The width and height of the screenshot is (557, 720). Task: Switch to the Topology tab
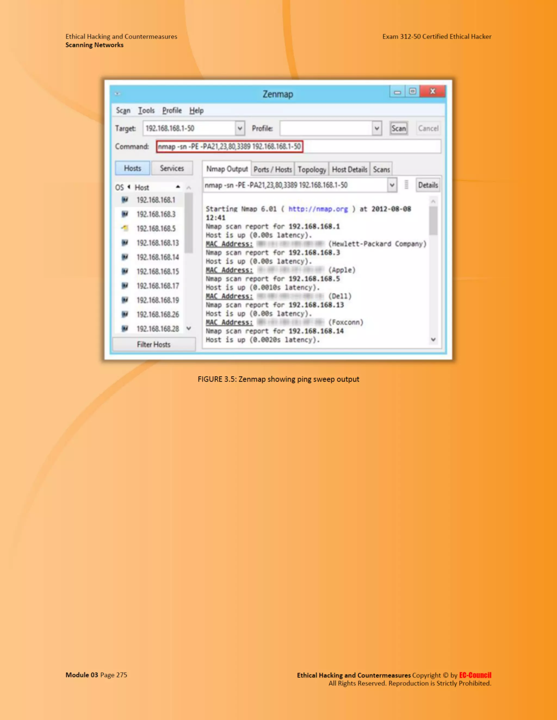tap(311, 170)
